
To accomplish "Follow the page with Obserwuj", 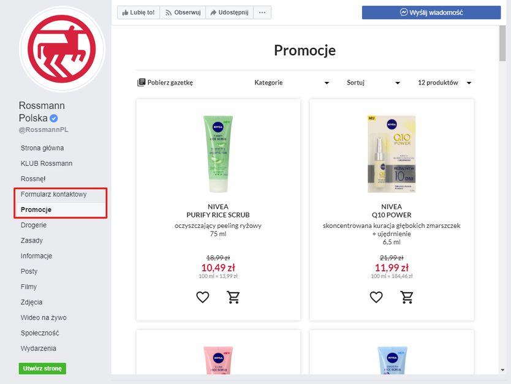I will pos(183,12).
